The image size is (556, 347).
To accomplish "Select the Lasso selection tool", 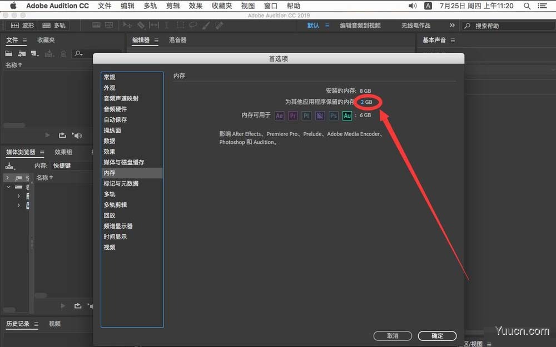I will pos(194,25).
